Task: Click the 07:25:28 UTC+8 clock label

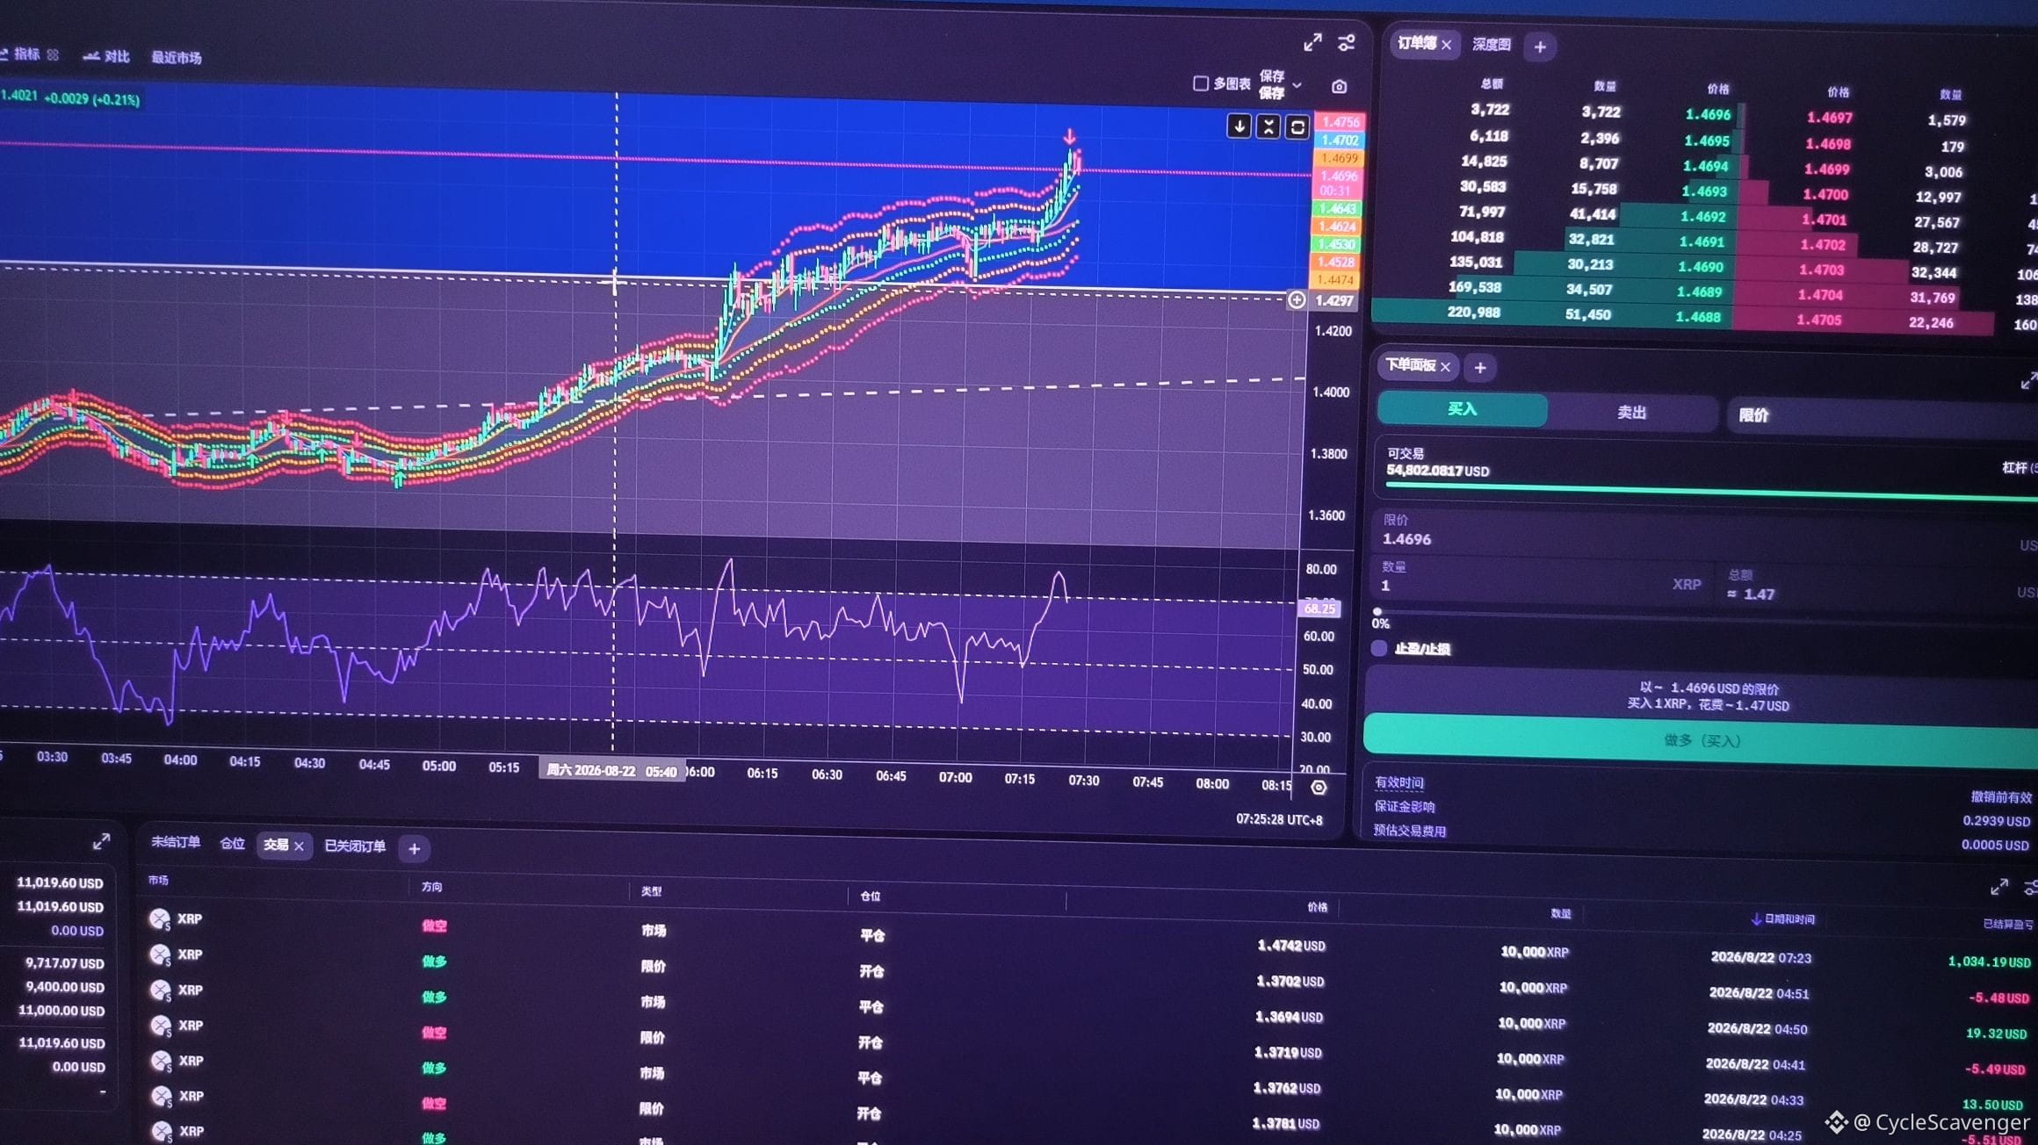Action: tap(1279, 819)
